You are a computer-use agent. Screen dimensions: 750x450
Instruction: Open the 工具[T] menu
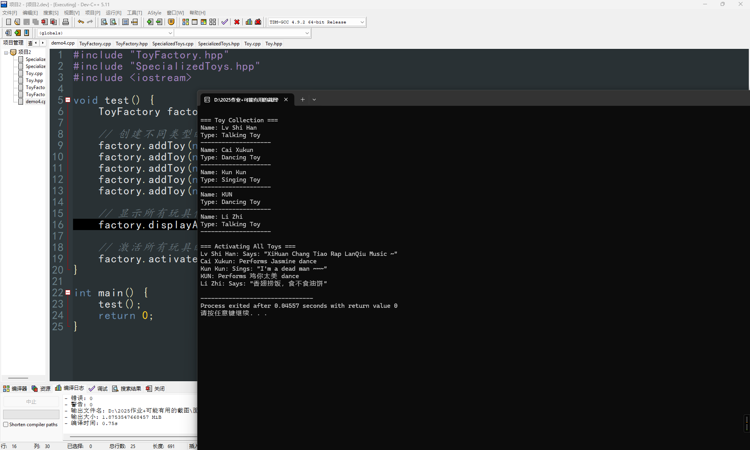point(134,13)
